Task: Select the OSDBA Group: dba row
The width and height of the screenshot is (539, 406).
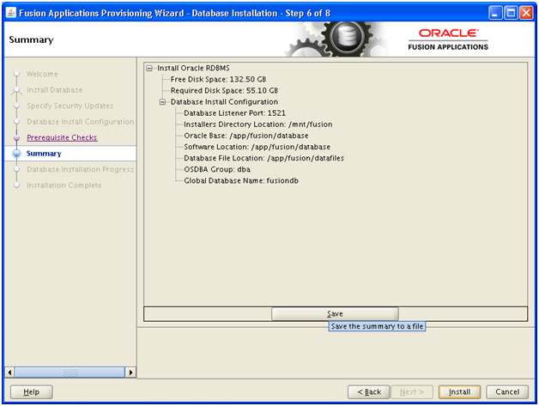Action: (x=217, y=169)
